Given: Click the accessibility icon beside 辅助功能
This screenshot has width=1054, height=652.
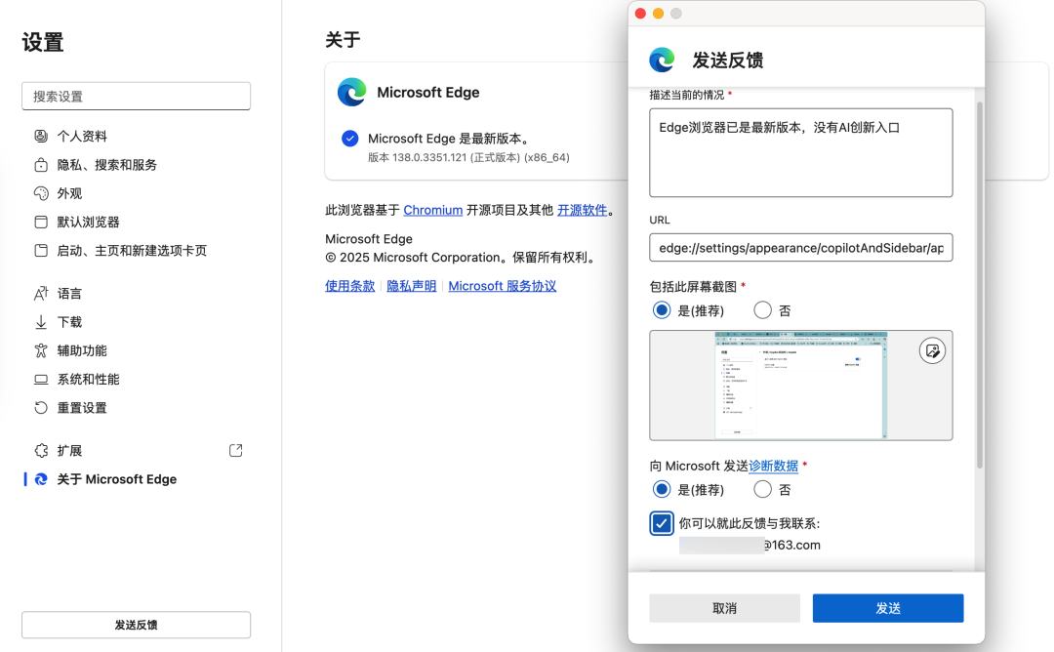Looking at the screenshot, I should (41, 350).
